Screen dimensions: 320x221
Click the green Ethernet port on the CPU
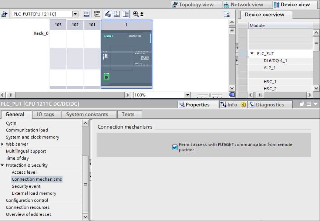[107, 77]
